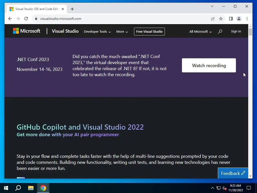Expand the More menu

click(122, 31)
